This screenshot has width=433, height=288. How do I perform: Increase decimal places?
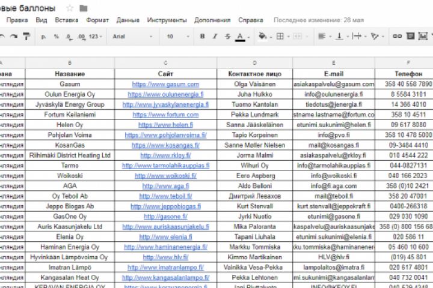82,37
